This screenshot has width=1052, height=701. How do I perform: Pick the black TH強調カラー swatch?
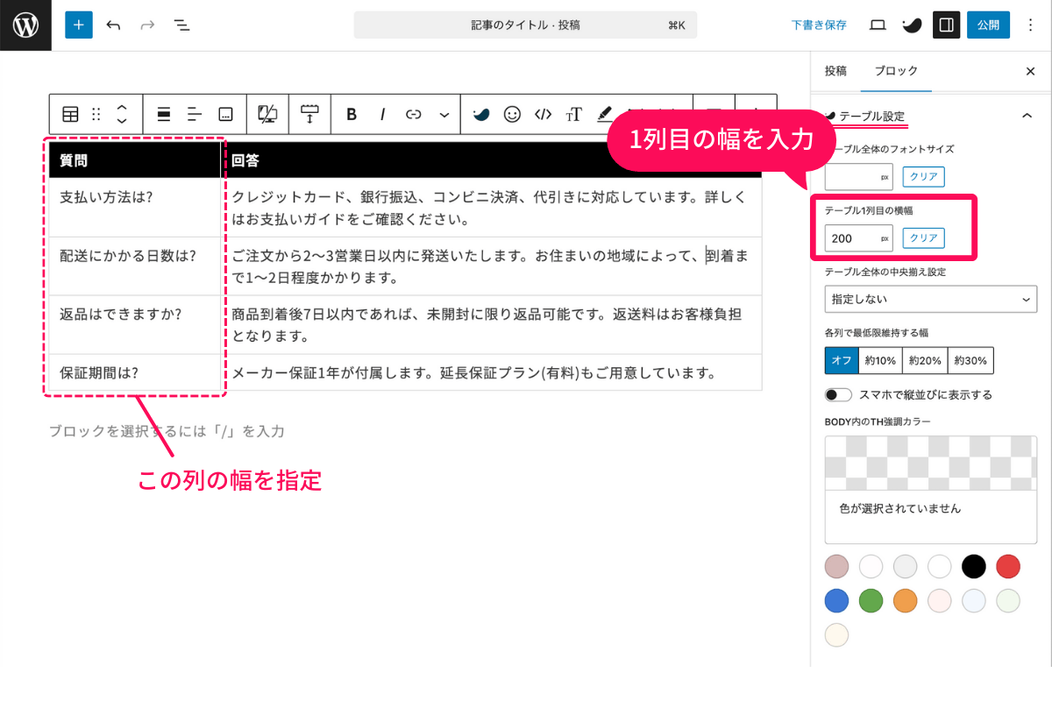(973, 567)
